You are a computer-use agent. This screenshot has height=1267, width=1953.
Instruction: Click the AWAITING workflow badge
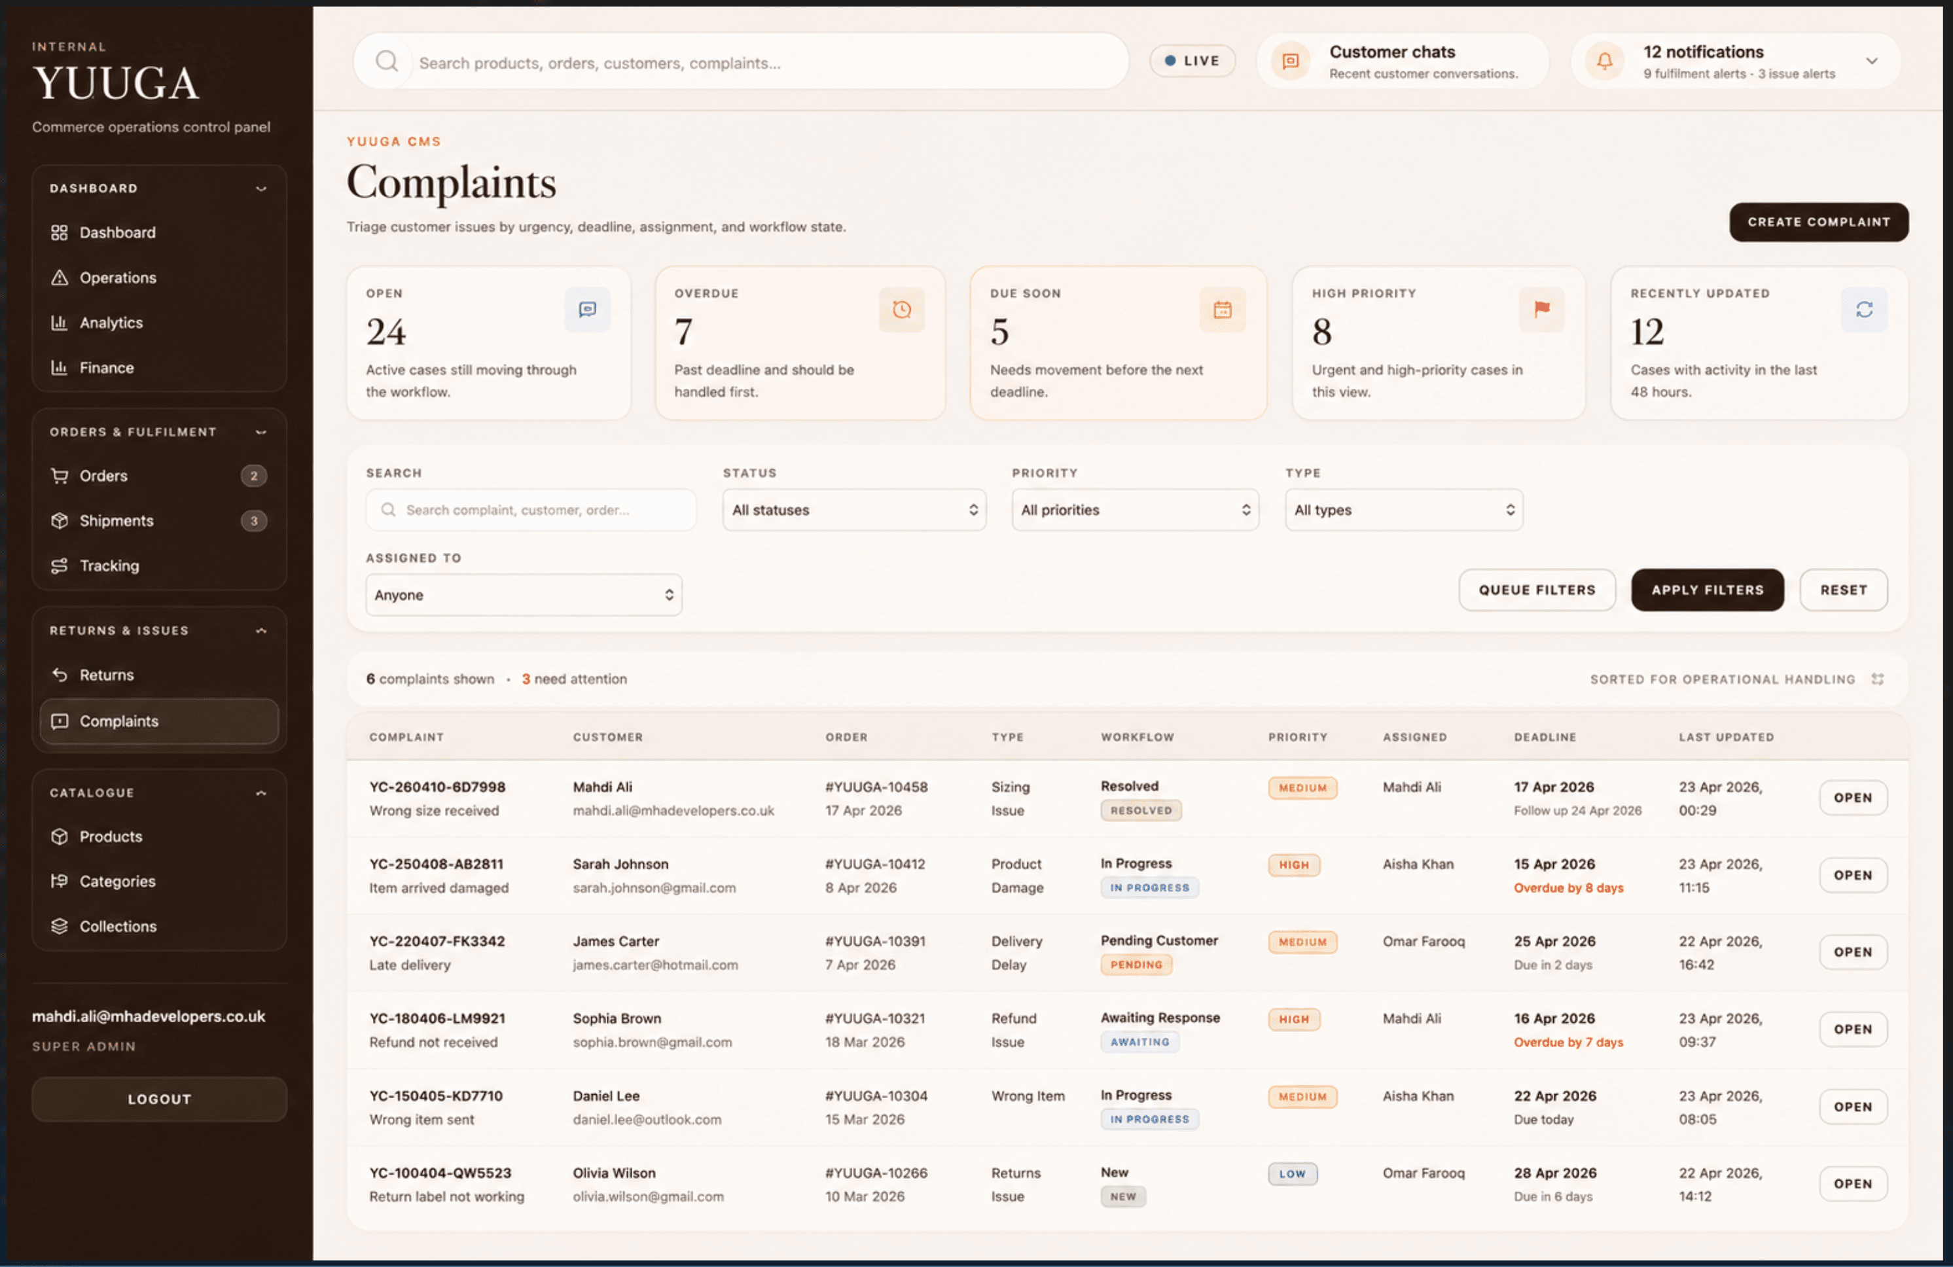[1140, 1042]
